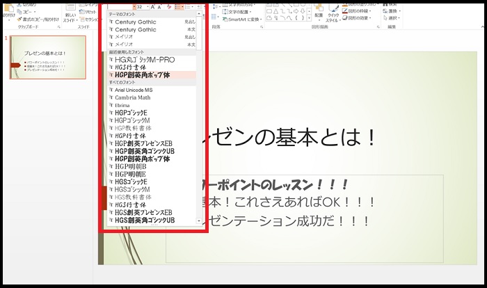Open the clipboard (クリップボード) dialog launcher
The width and height of the screenshot is (487, 288).
point(59,27)
